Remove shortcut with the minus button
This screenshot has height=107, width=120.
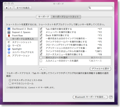tap(45, 69)
